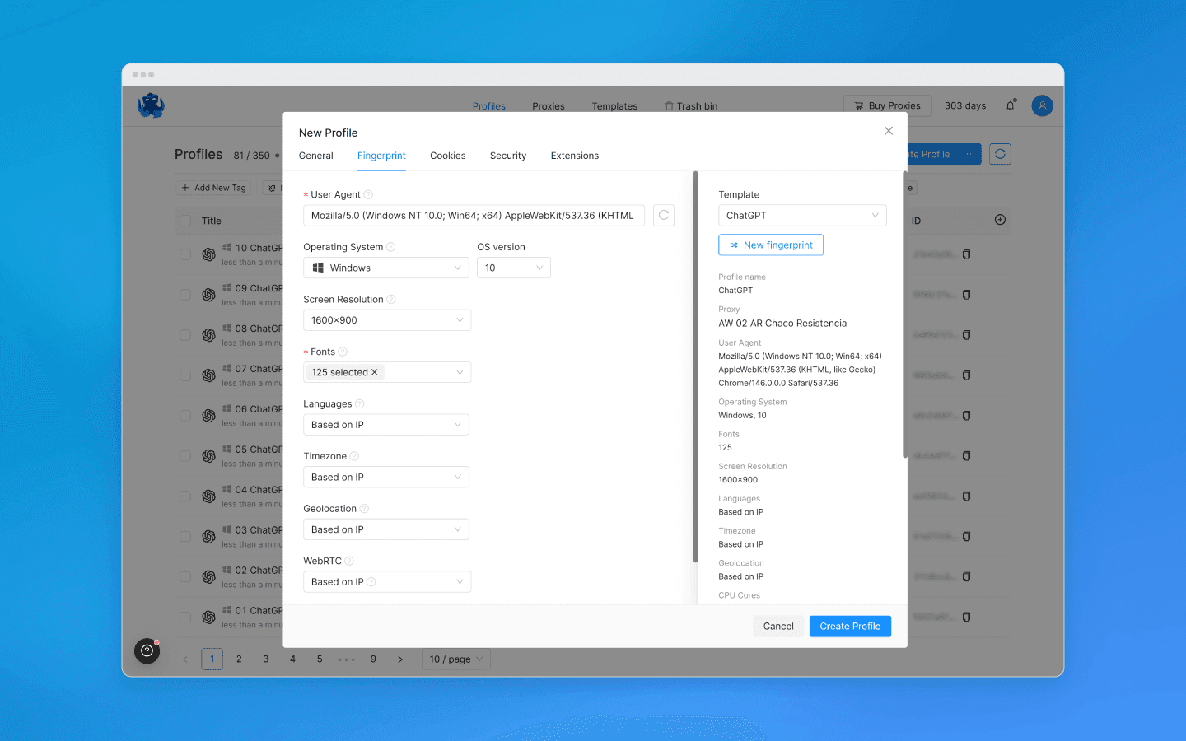The image size is (1186, 741).
Task: Switch to the Extensions tab
Action: coord(575,156)
